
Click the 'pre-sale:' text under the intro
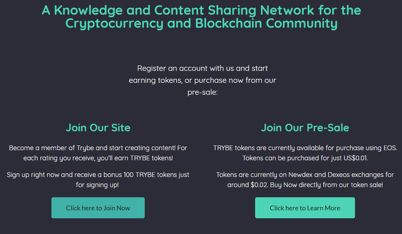tap(202, 92)
